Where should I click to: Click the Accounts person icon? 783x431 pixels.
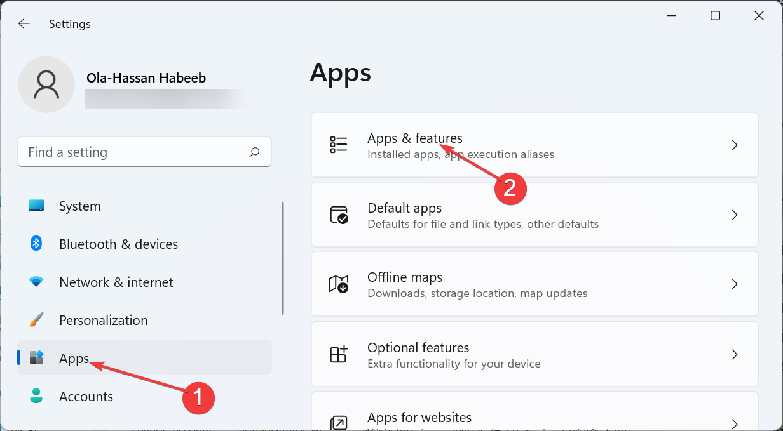[36, 396]
